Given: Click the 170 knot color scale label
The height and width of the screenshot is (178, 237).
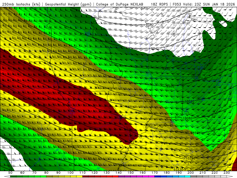Looking at the screenshot, I should 155,173.
